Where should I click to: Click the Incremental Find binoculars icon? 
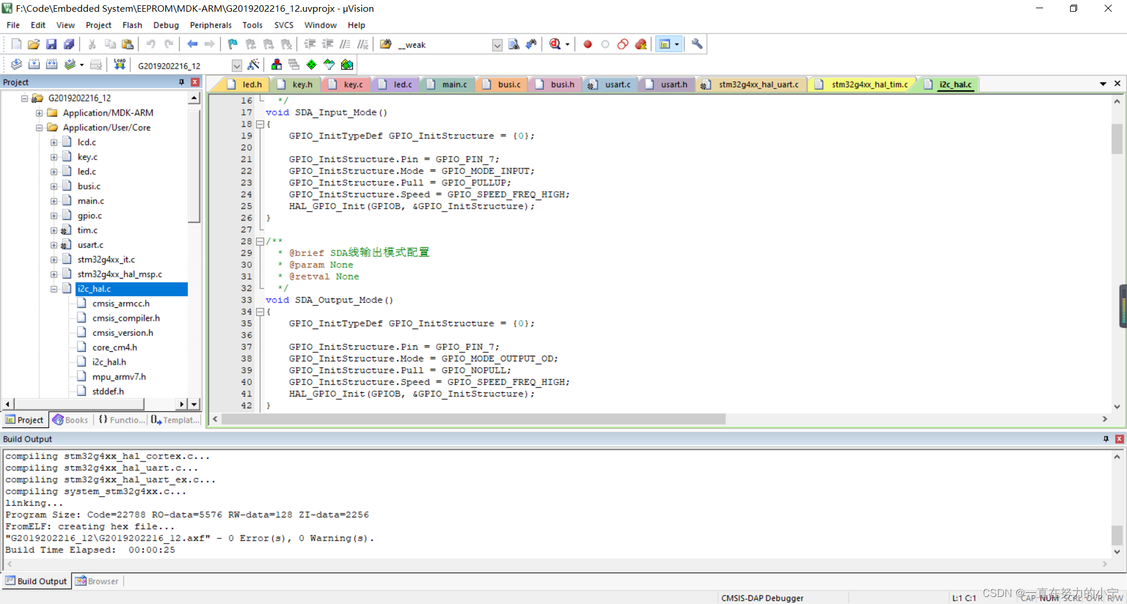(531, 45)
